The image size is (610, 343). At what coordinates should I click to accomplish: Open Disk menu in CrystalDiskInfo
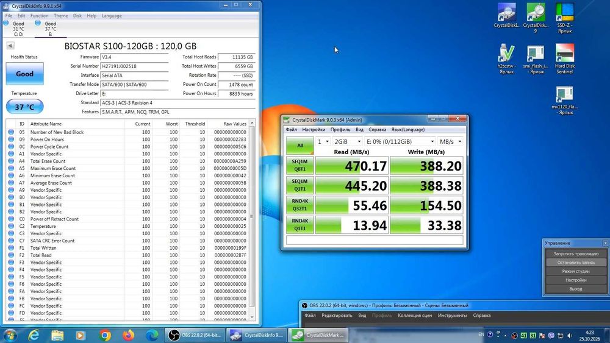[77, 16]
